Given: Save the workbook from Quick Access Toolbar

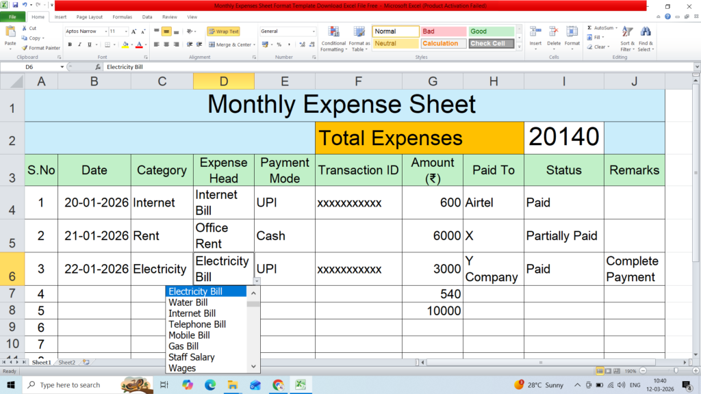Looking at the screenshot, I should [15, 5].
